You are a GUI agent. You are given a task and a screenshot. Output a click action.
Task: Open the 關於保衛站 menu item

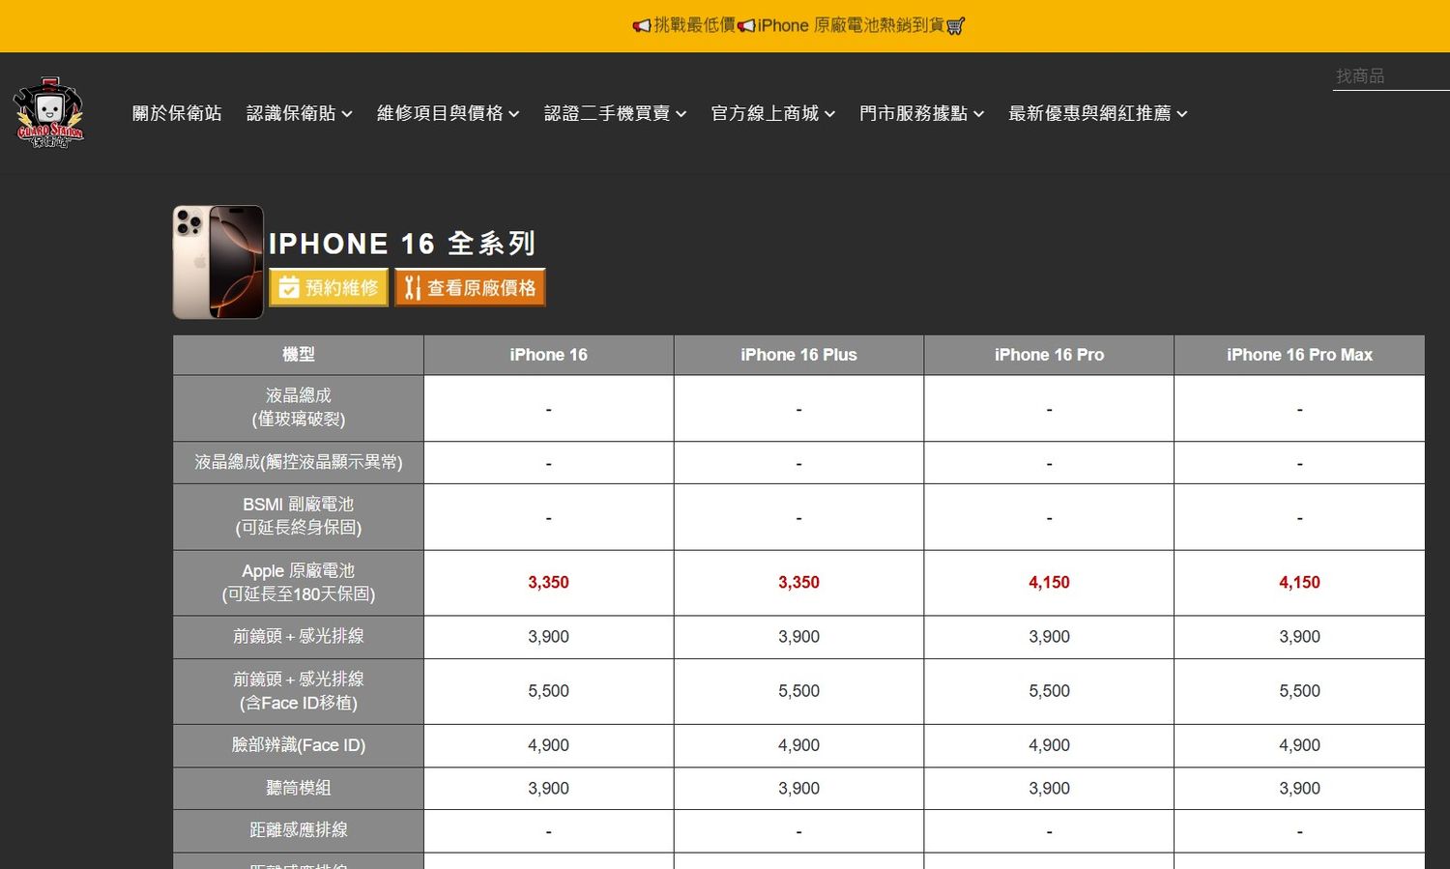(177, 113)
